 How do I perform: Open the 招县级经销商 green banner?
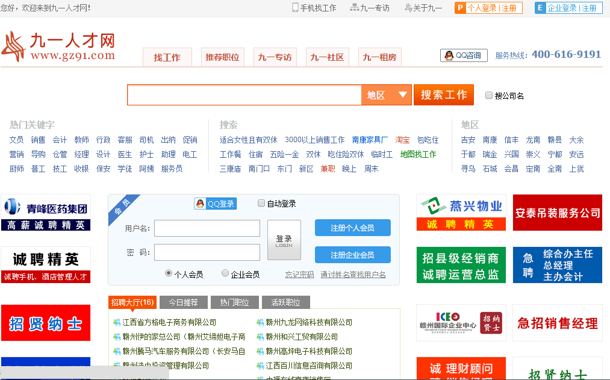tap(461, 265)
